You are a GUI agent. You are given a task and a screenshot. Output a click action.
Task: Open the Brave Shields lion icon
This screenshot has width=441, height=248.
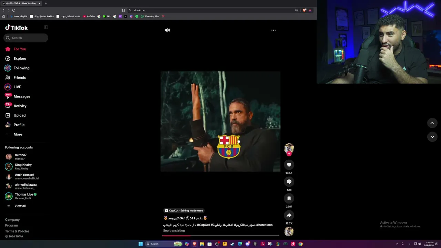click(x=305, y=10)
